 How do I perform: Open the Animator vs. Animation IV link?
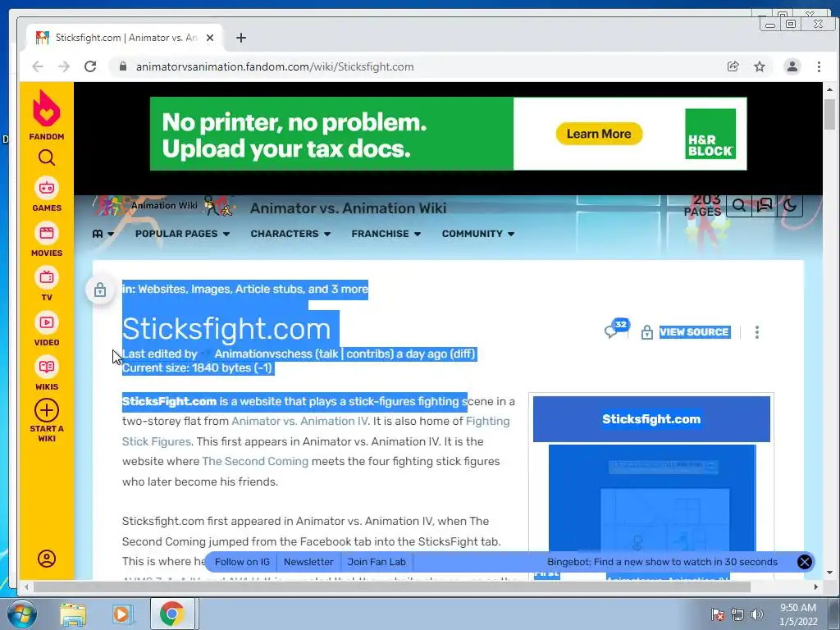click(299, 421)
